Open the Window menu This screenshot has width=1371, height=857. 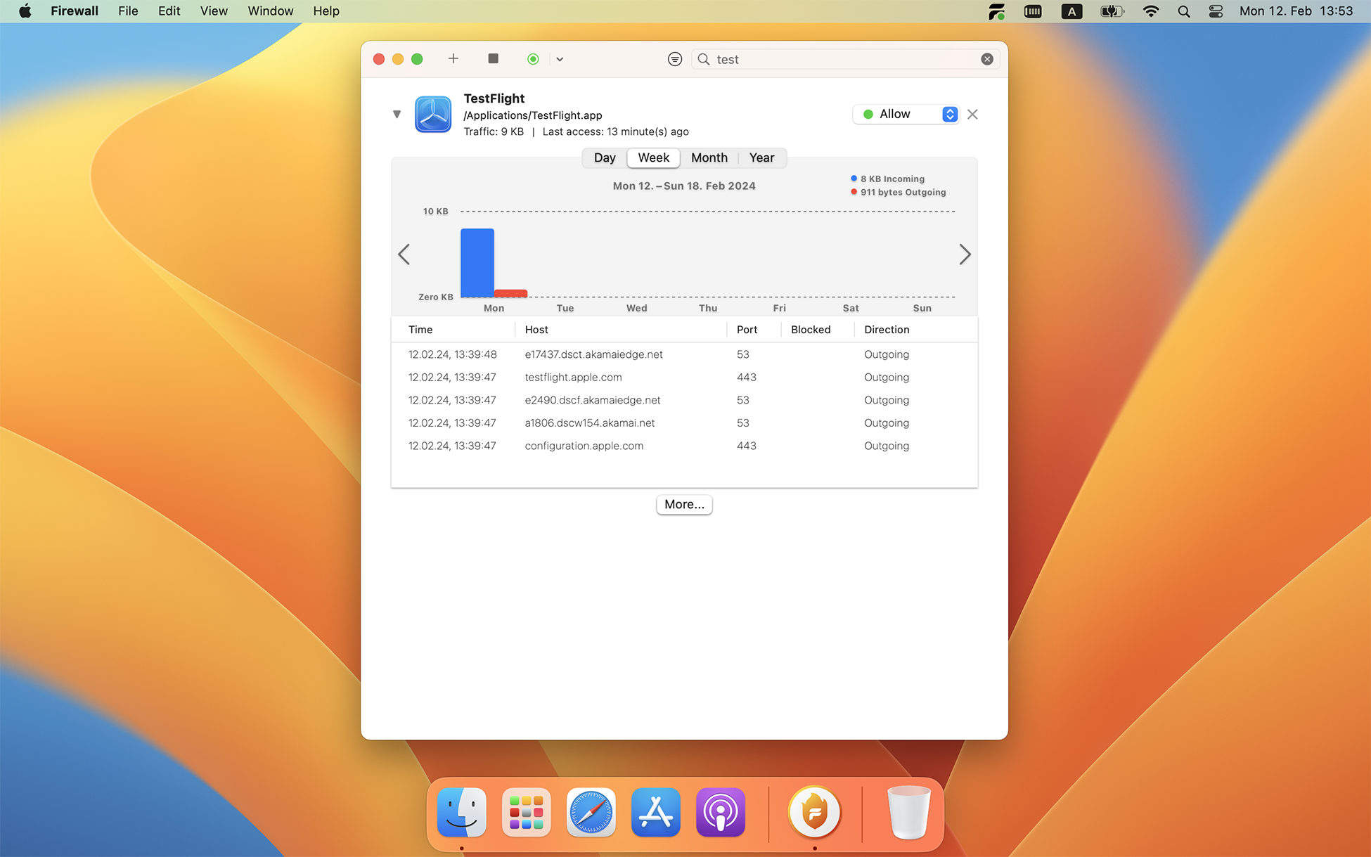(x=270, y=11)
